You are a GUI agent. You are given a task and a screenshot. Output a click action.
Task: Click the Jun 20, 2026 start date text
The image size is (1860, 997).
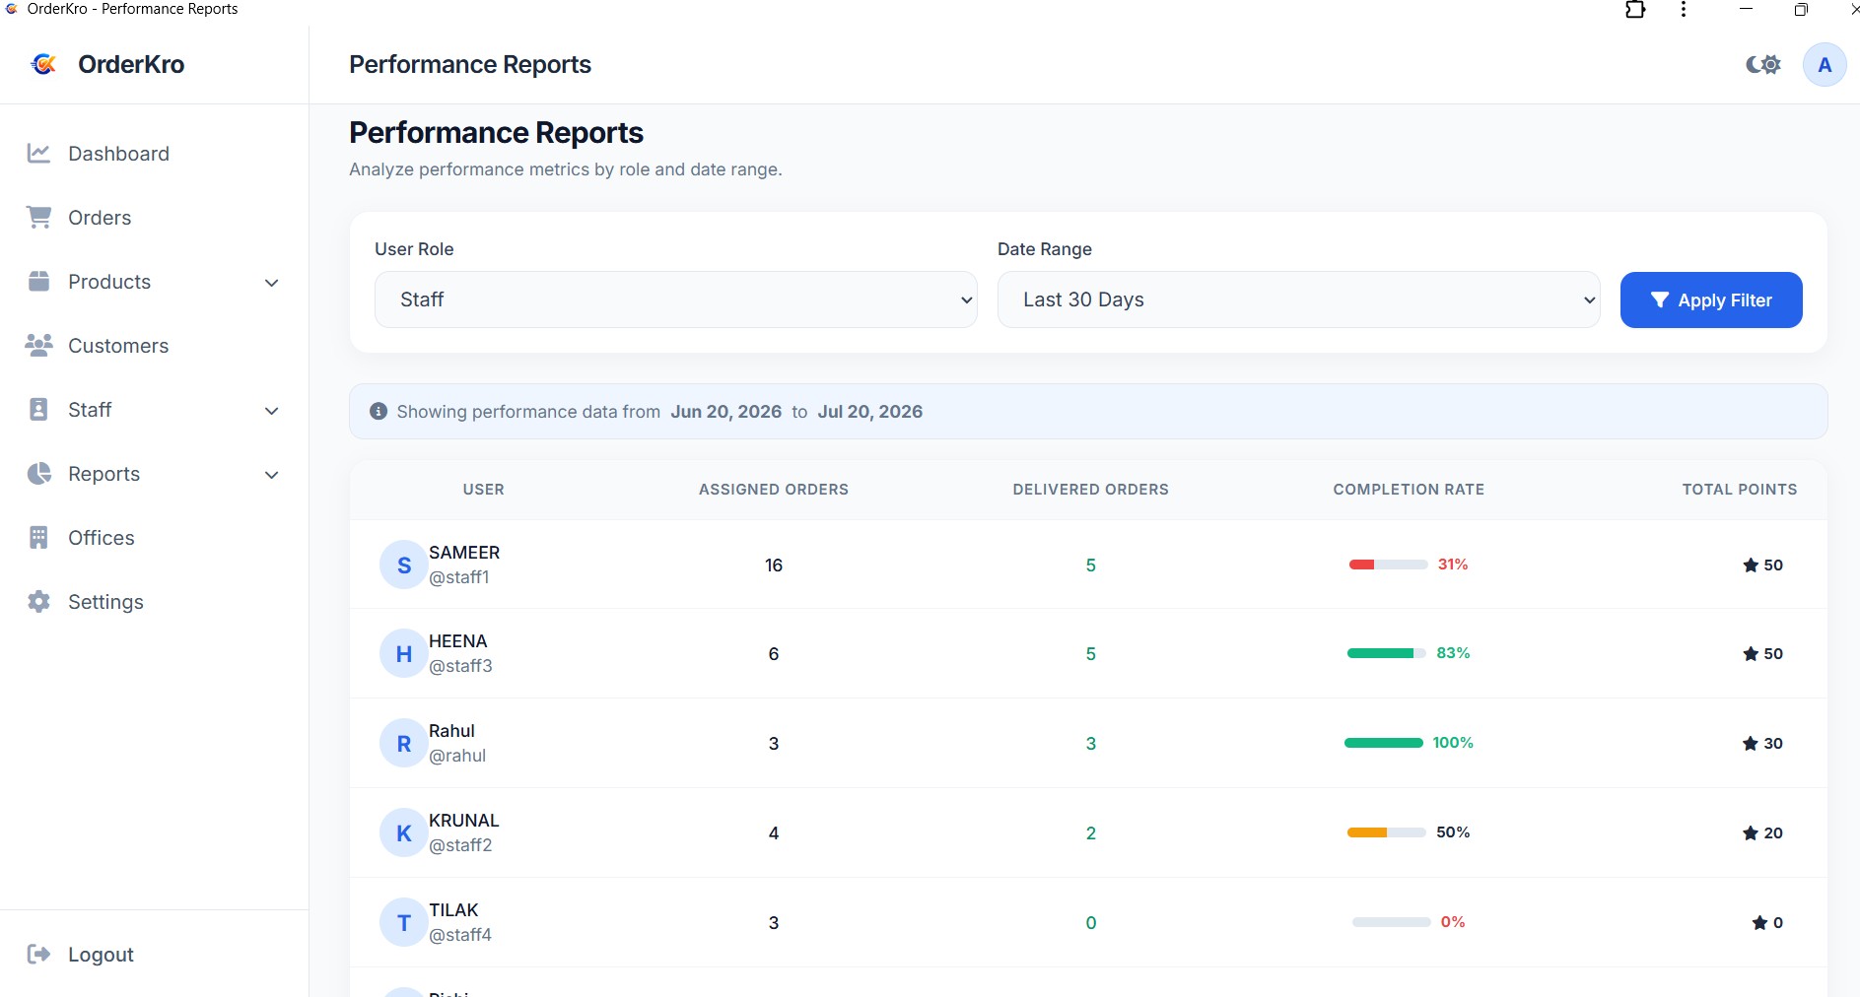pos(726,412)
